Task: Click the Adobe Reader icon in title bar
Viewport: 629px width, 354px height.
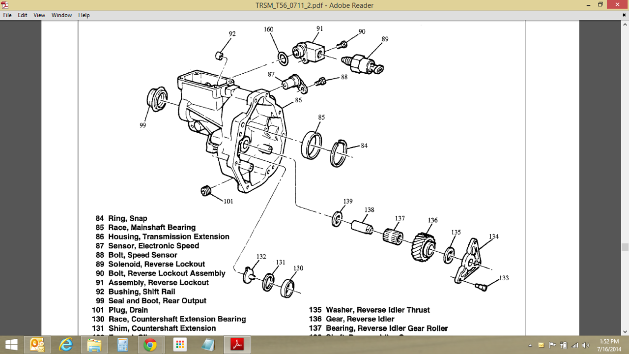Action: [5, 5]
